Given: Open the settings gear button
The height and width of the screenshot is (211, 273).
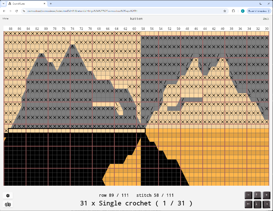Looking at the screenshot, I should [8, 196].
